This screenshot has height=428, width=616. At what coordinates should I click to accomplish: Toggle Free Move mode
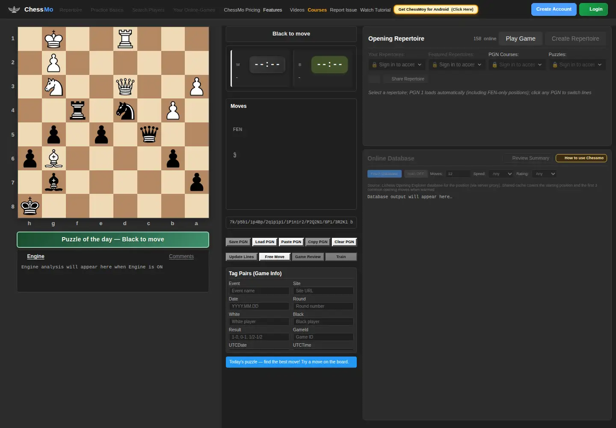(x=275, y=257)
